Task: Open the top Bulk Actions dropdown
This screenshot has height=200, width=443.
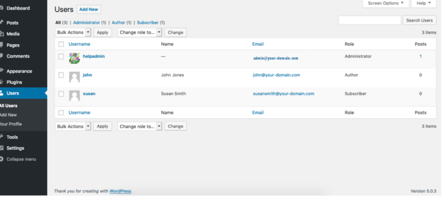Action: click(73, 32)
